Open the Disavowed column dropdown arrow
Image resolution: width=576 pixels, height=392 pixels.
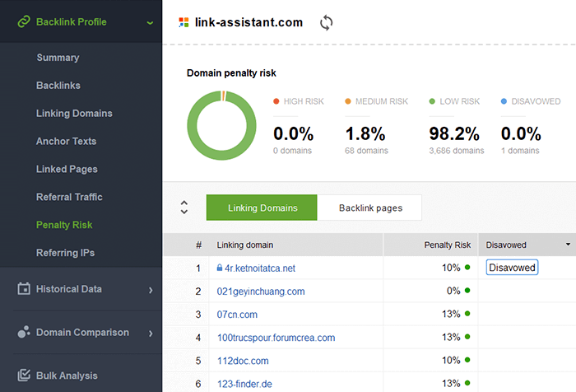[x=568, y=245]
